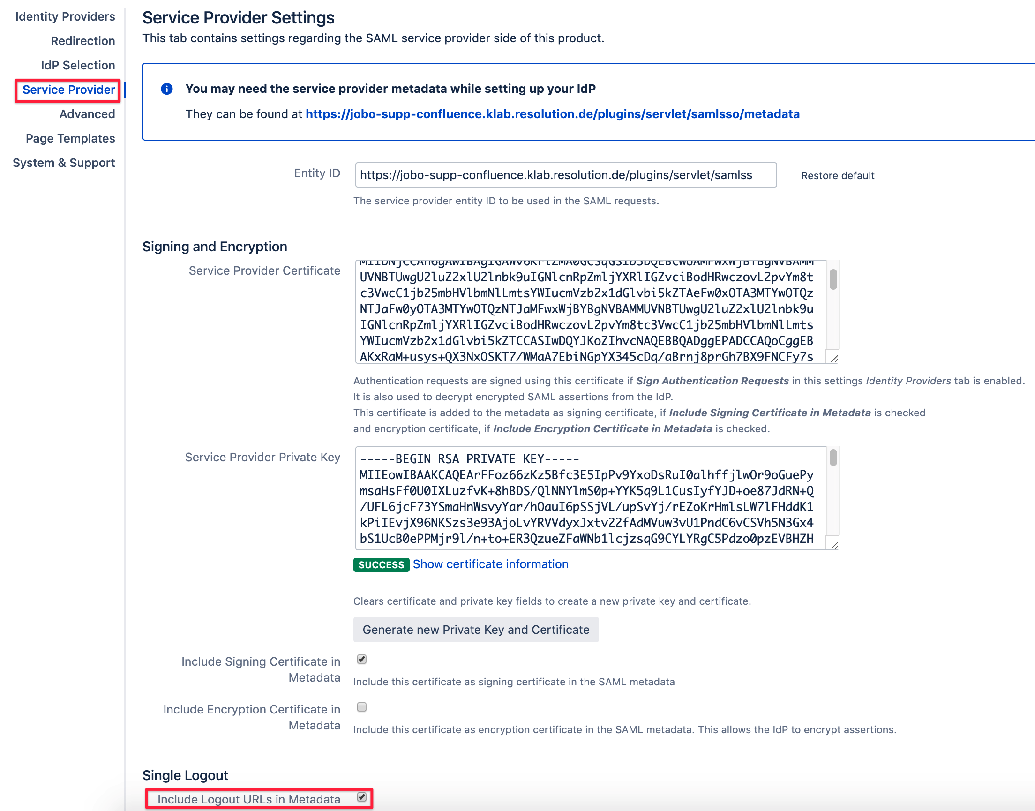This screenshot has height=811, width=1035.
Task: Click the 'Sign Authentication Requests' help text
Action: pos(712,381)
